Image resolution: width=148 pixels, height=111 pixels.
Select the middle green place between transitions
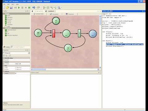point(66,34)
